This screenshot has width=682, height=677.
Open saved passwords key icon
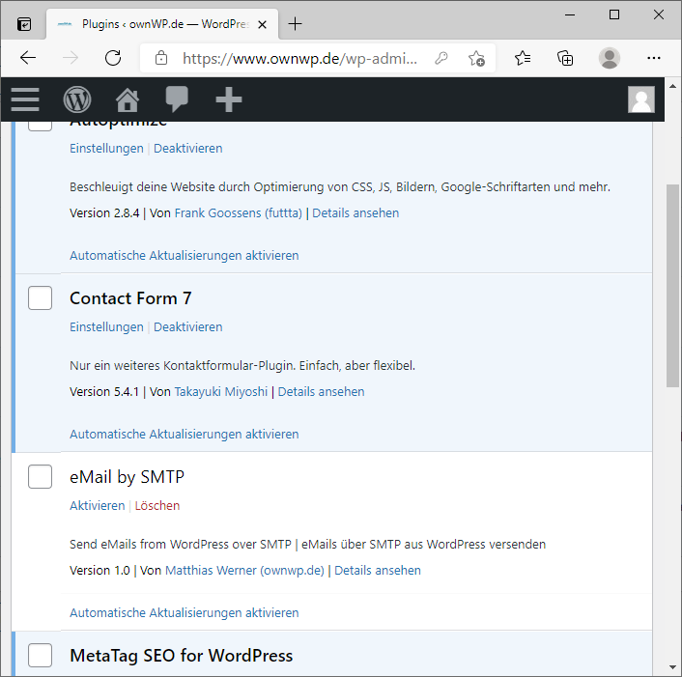click(x=441, y=58)
